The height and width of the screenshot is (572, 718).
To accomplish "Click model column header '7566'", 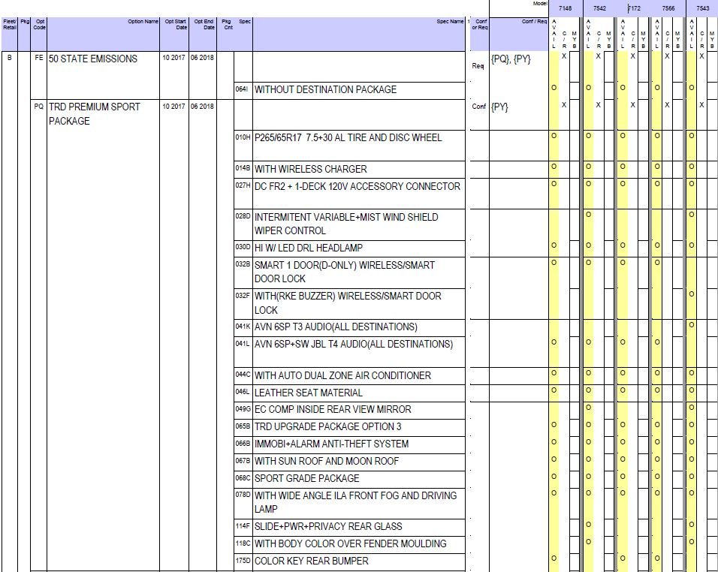I will click(x=668, y=8).
